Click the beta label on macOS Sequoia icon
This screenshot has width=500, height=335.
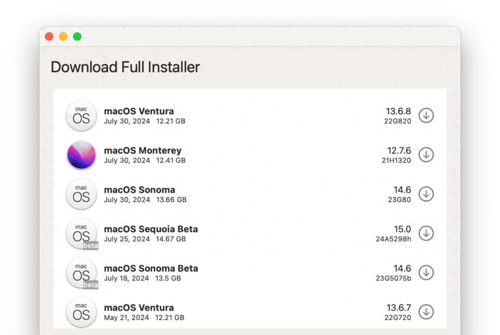(x=91, y=245)
